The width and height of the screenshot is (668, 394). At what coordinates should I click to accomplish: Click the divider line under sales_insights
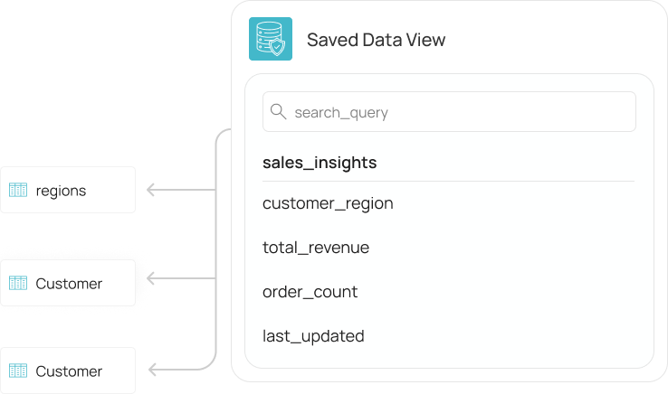coord(448,182)
